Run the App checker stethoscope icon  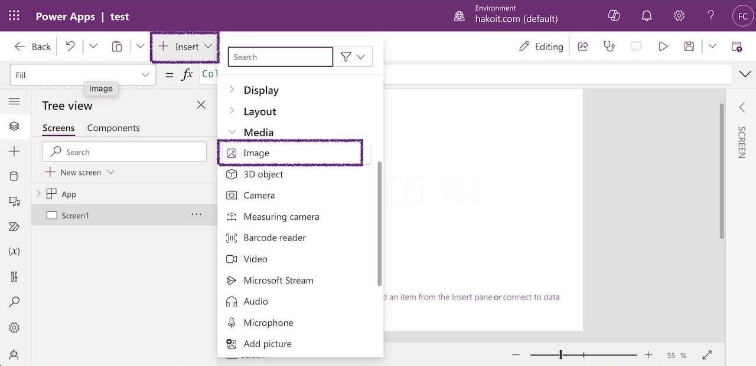pos(609,46)
